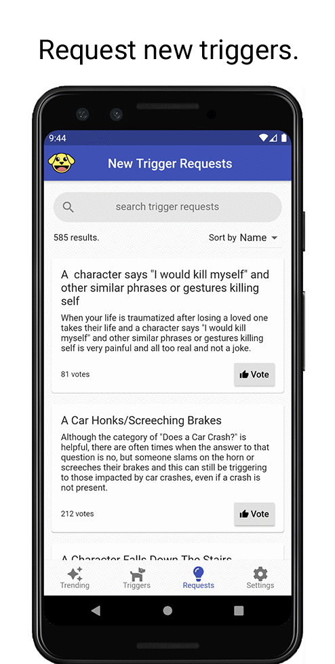Click the Wi-Fi status icon
335x664 pixels.
tap(263, 138)
